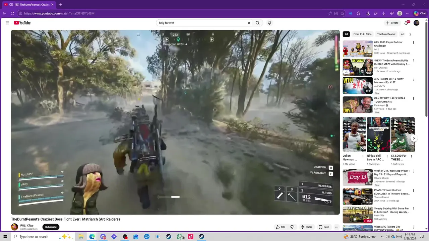Viewport: 429px width, 241px height.
Task: Go back to the previous page
Action: coord(4,13)
